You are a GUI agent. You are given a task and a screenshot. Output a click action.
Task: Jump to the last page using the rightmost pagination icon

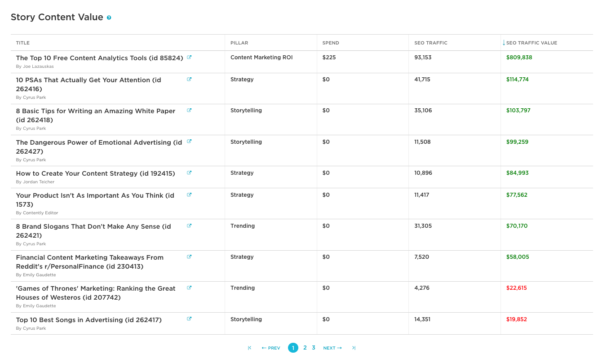354,347
